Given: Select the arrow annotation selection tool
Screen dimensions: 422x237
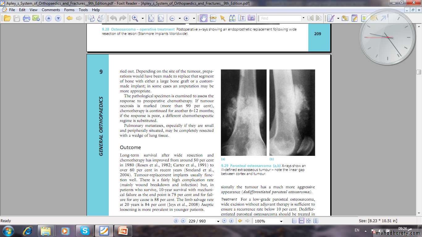Looking at the screenshot, I should pos(223,18).
